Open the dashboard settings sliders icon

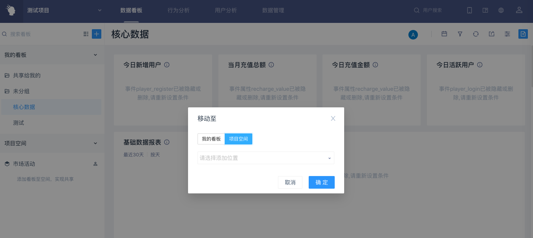(x=507, y=34)
